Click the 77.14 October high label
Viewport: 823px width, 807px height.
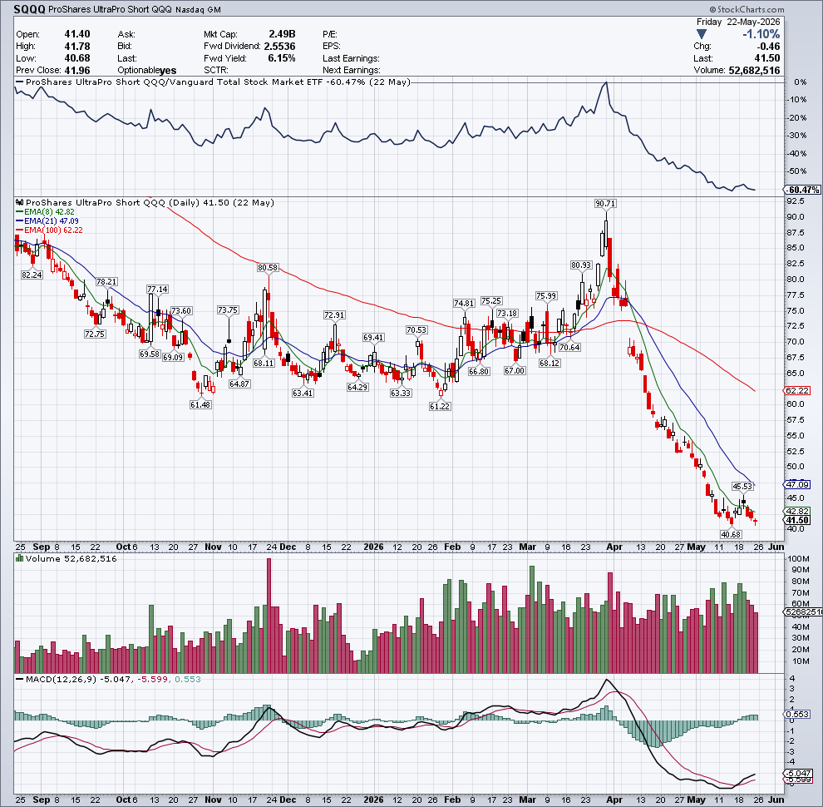[157, 289]
